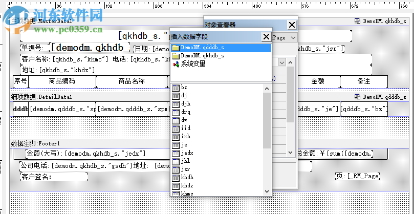Select the [demodm.qdddb_s."spm detail cell
The width and height of the screenshot is (414, 214).
pyautogui.click(x=132, y=109)
